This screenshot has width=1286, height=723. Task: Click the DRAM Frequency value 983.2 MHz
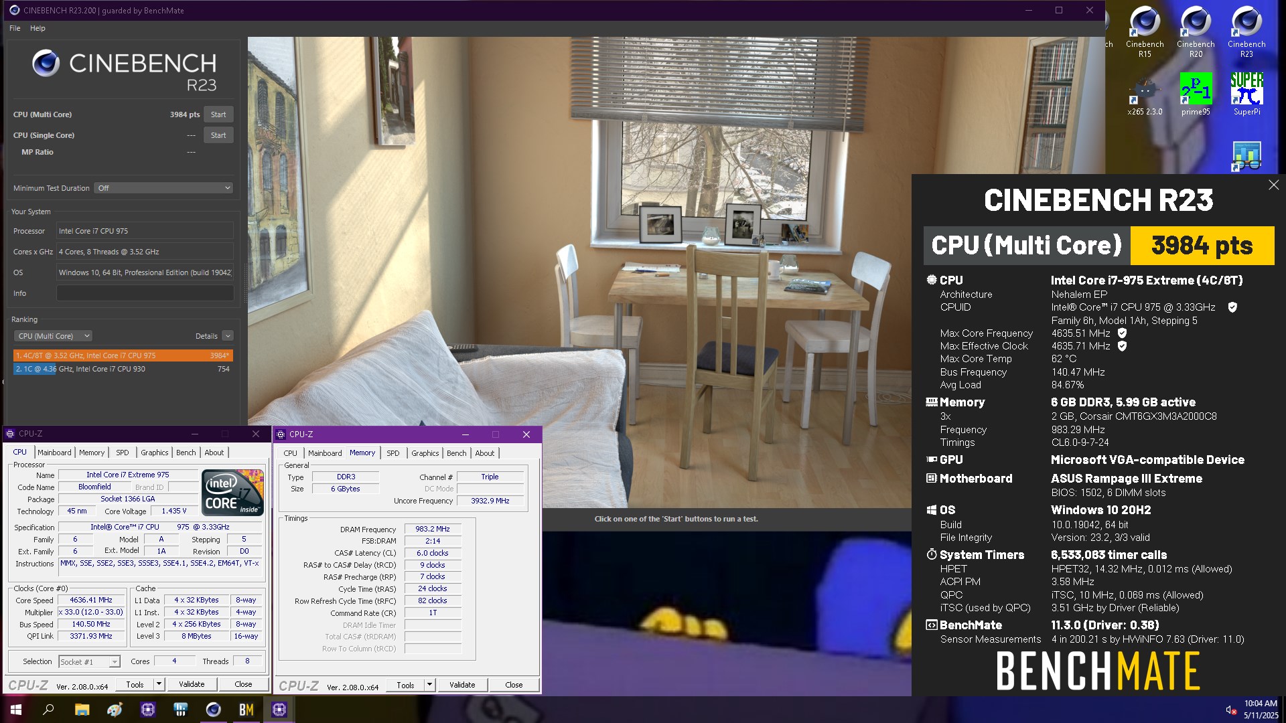[x=433, y=529]
